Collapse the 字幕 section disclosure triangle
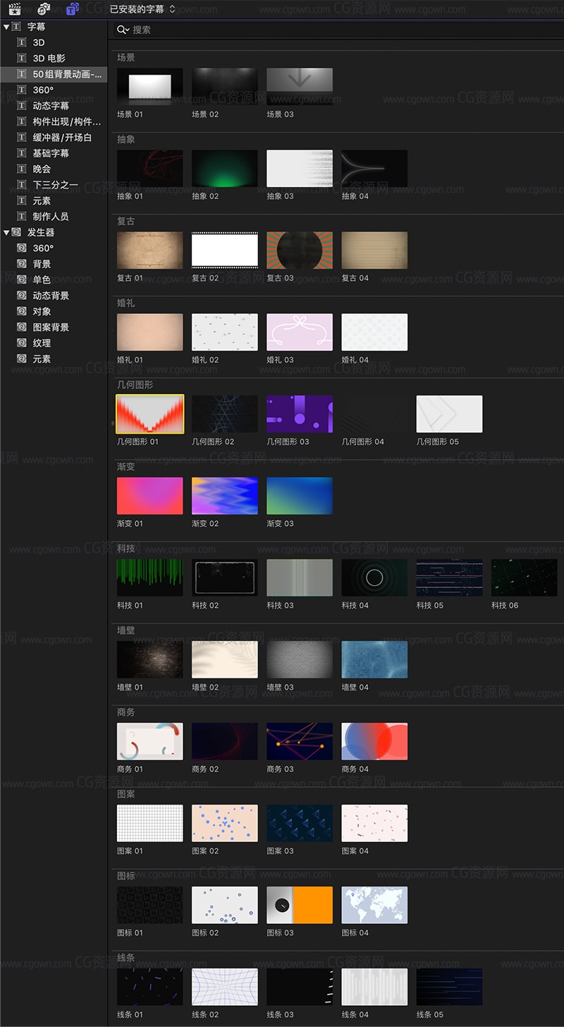 6,26
